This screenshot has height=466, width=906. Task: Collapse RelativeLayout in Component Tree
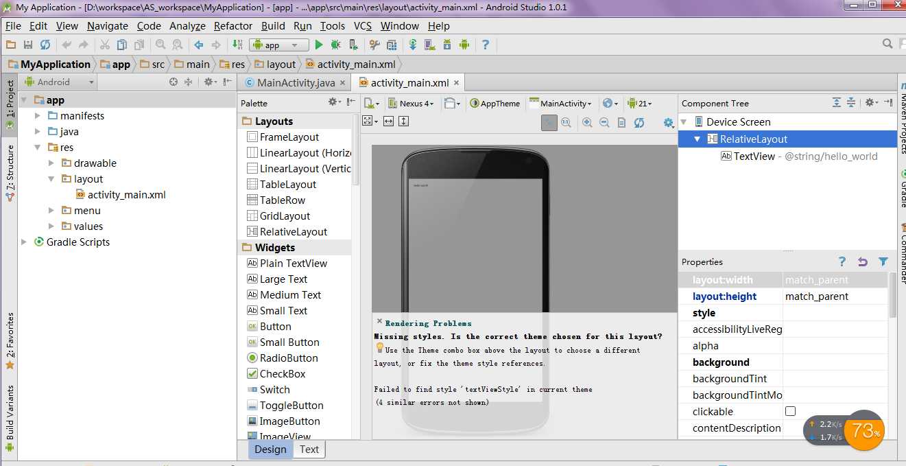pyautogui.click(x=698, y=139)
